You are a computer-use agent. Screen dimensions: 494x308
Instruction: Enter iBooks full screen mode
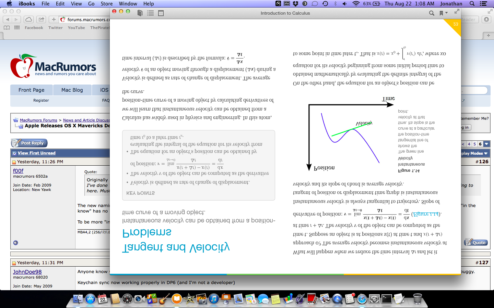(457, 11)
